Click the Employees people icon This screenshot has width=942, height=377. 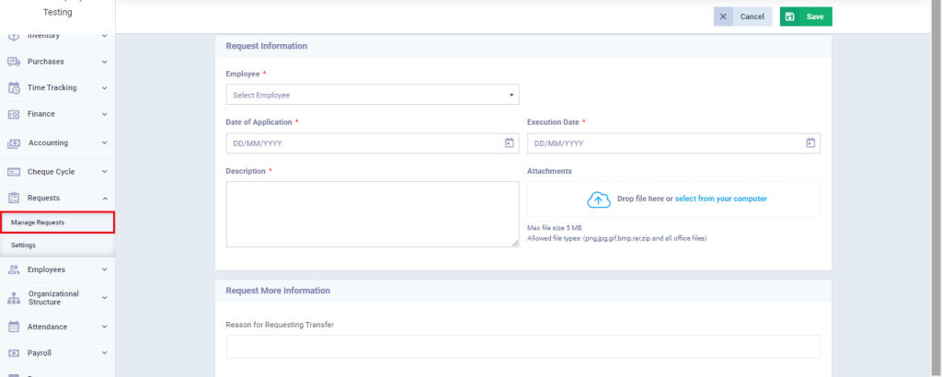tap(14, 270)
